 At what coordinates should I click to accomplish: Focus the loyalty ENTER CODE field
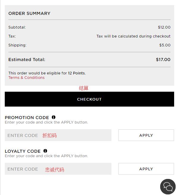click(58, 169)
